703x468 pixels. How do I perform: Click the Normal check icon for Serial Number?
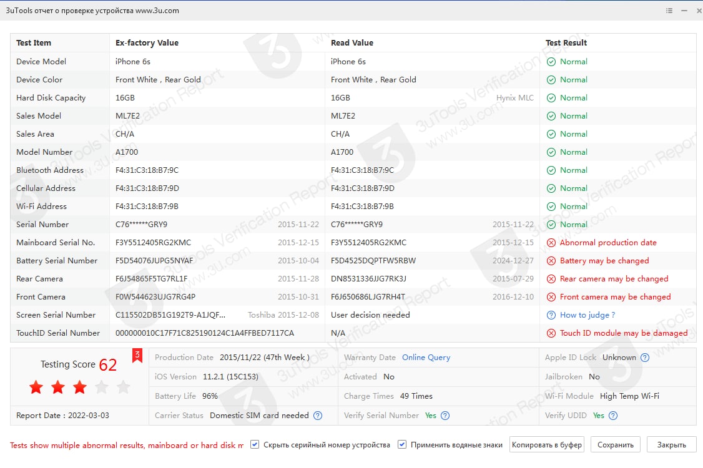551,225
